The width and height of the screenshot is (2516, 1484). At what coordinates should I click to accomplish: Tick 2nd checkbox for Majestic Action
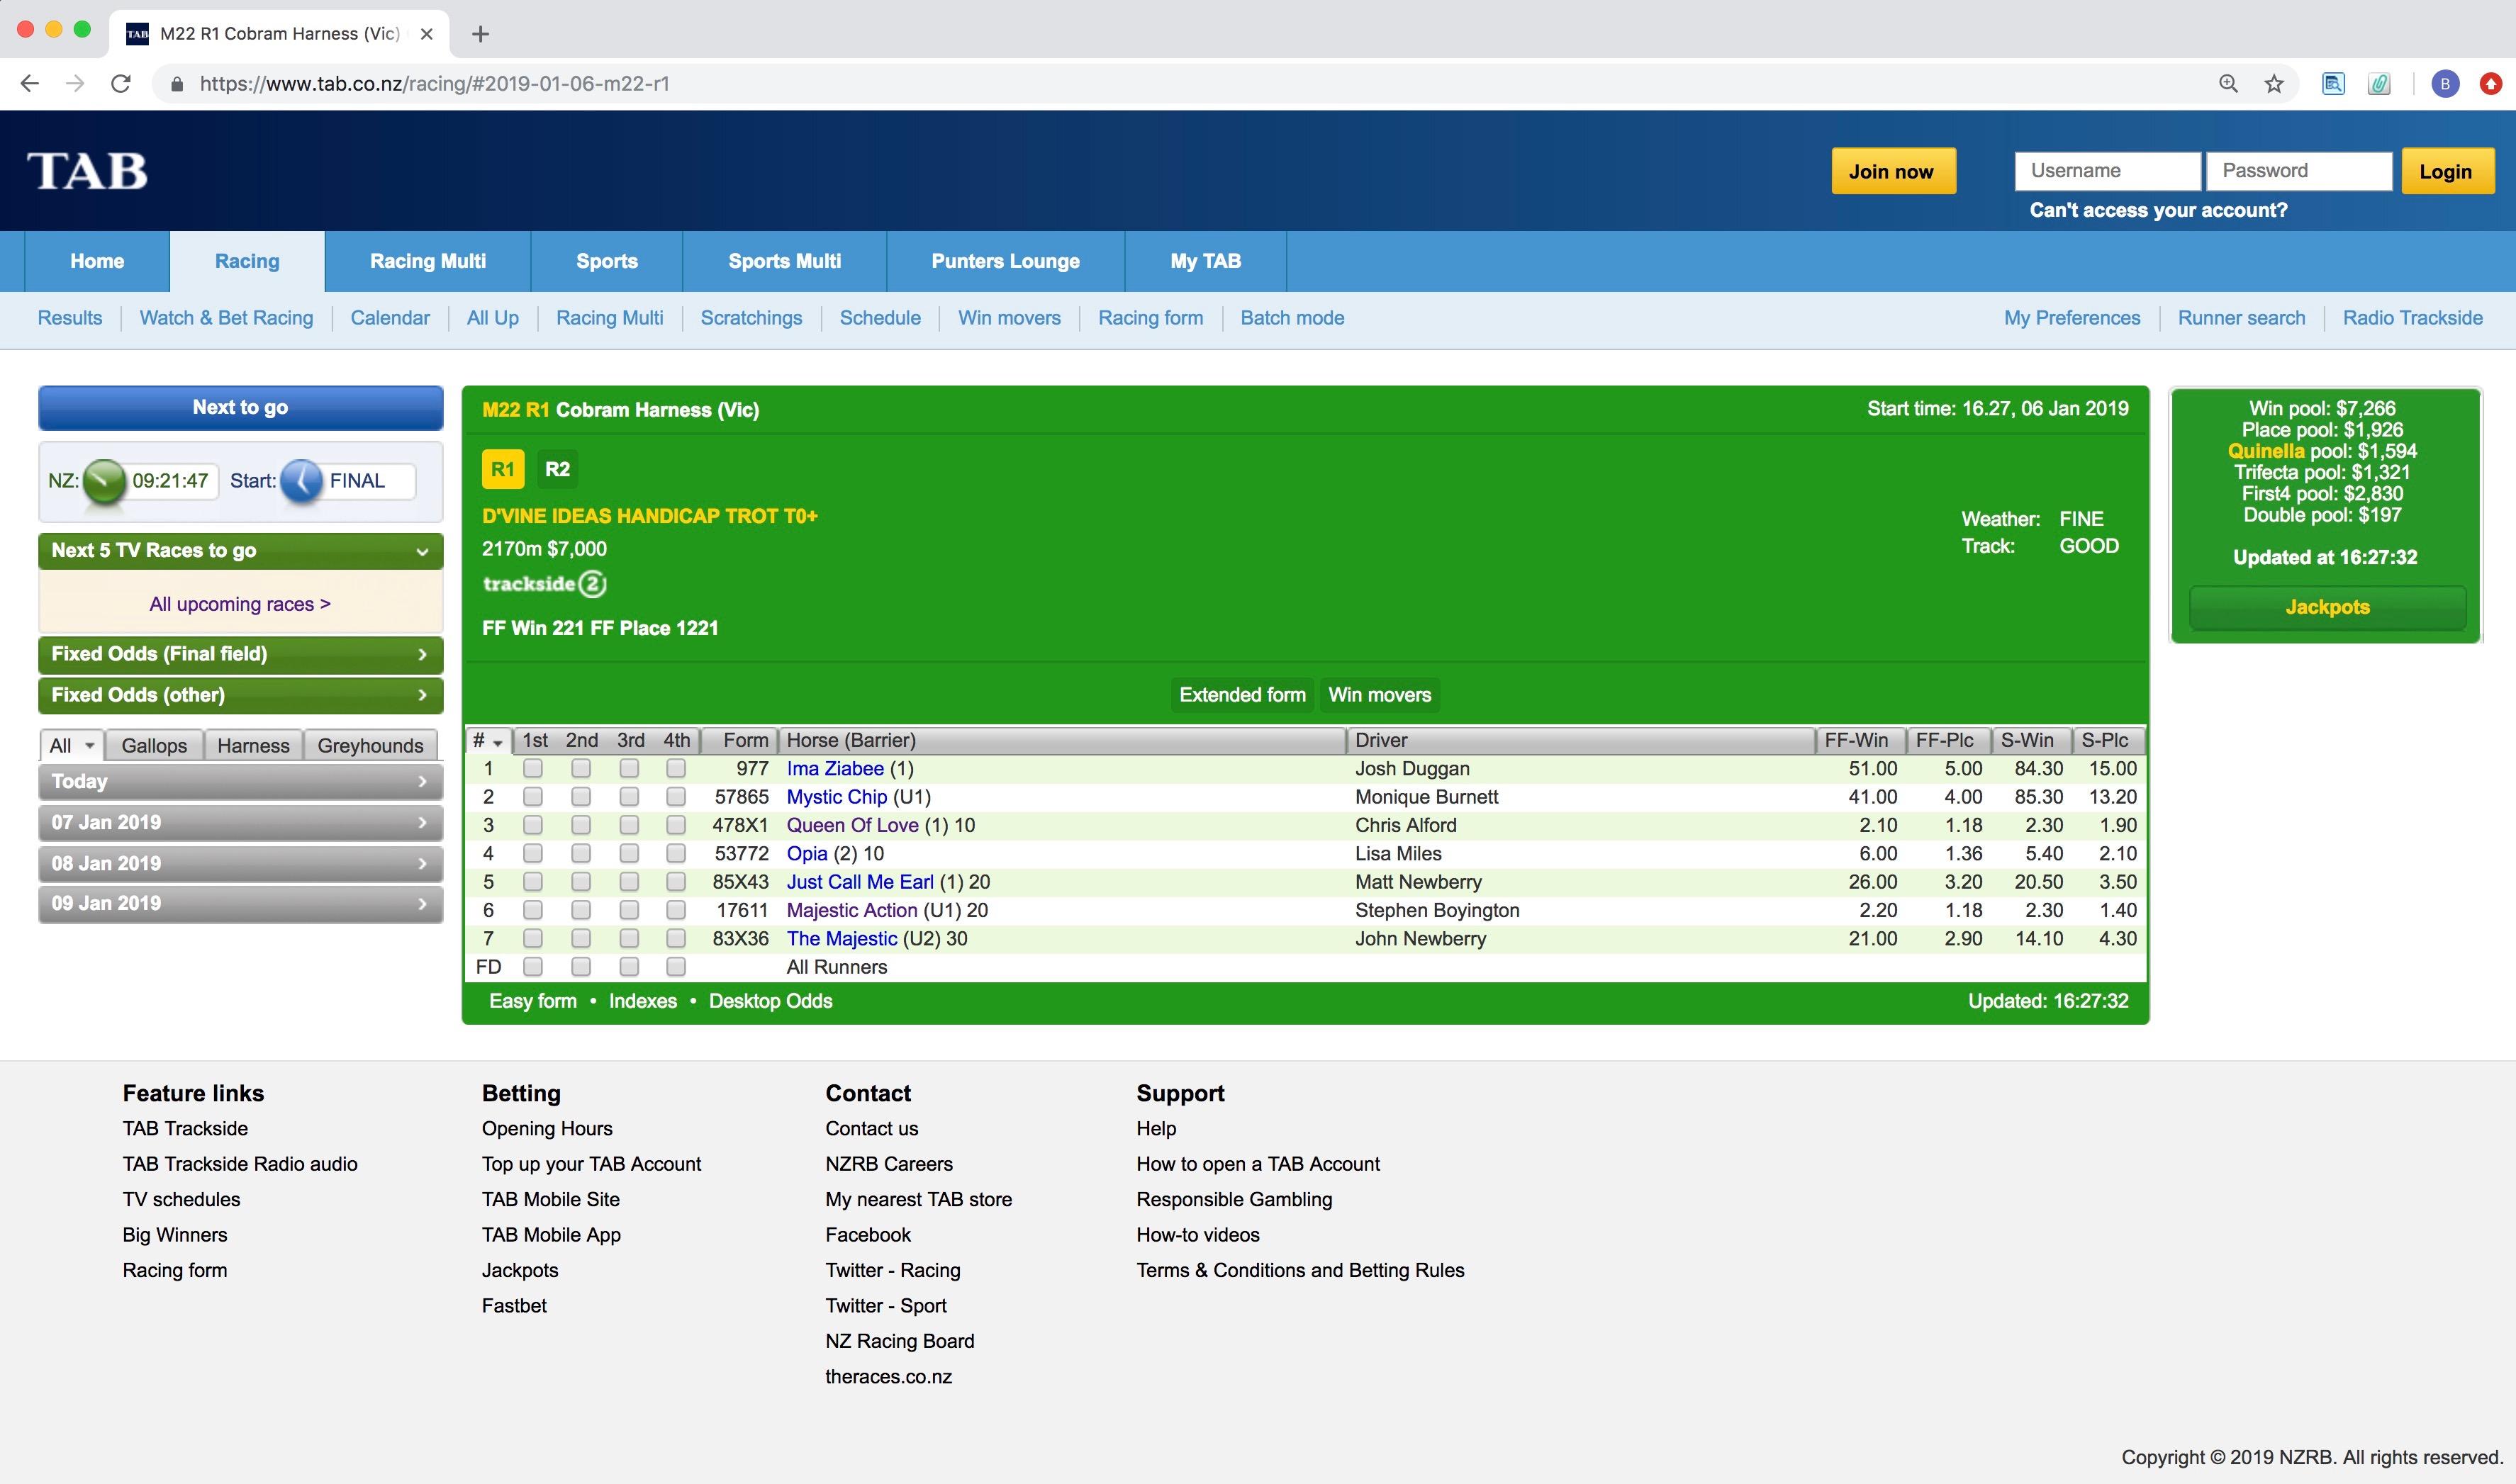(x=581, y=910)
